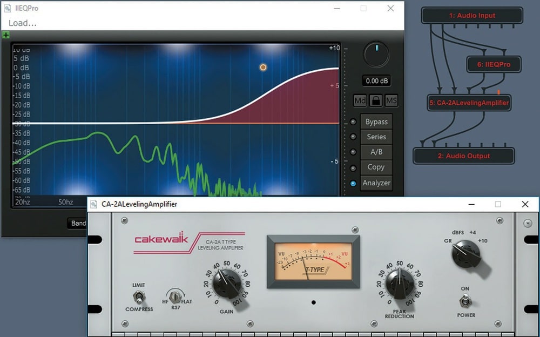Click the CA-2ALevelingAmplifier window title icon
Screen dimensions: 540x337
(x=93, y=204)
